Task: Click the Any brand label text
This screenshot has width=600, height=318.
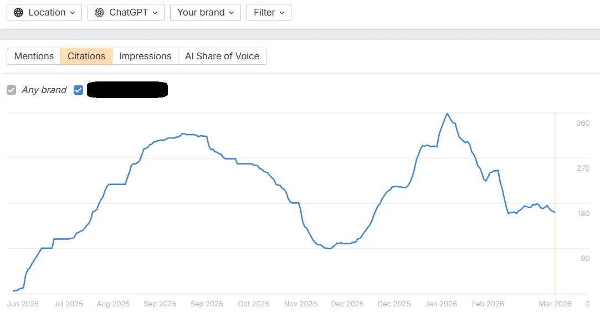Action: click(x=44, y=90)
